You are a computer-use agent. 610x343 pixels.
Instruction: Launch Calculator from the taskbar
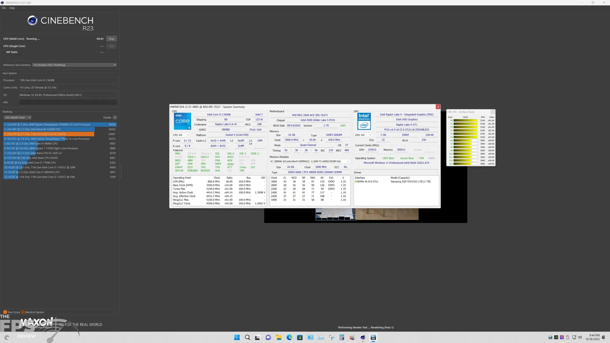(342, 338)
